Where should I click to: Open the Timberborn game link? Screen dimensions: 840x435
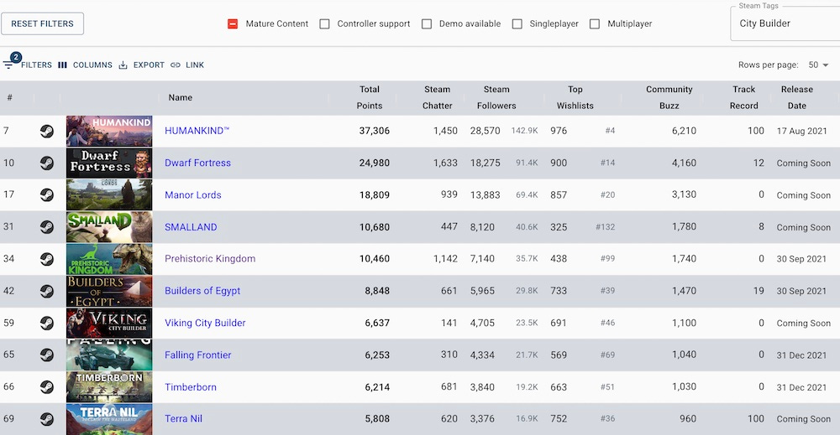tap(191, 387)
